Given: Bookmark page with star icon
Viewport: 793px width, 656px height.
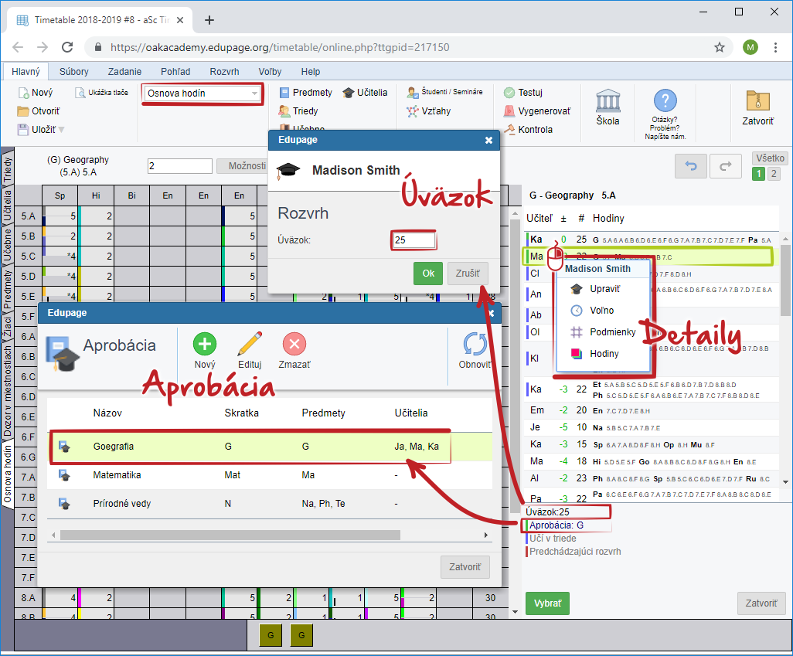Looking at the screenshot, I should [x=719, y=47].
